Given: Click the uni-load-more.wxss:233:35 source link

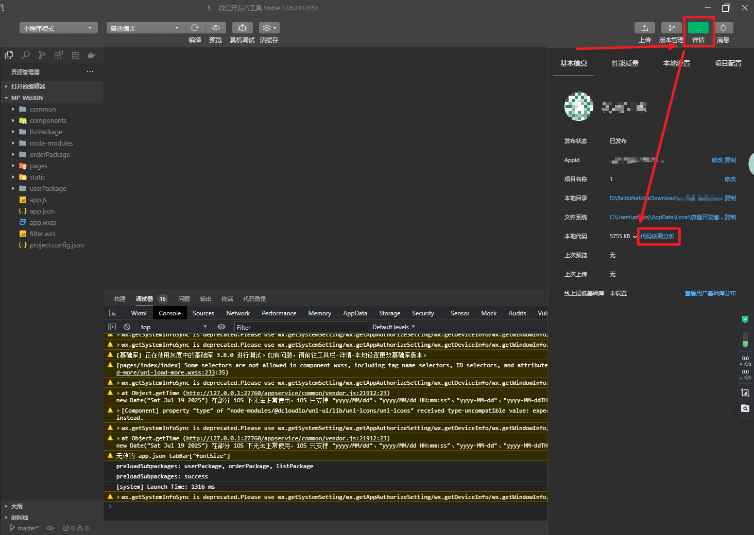Looking at the screenshot, I should coord(172,372).
